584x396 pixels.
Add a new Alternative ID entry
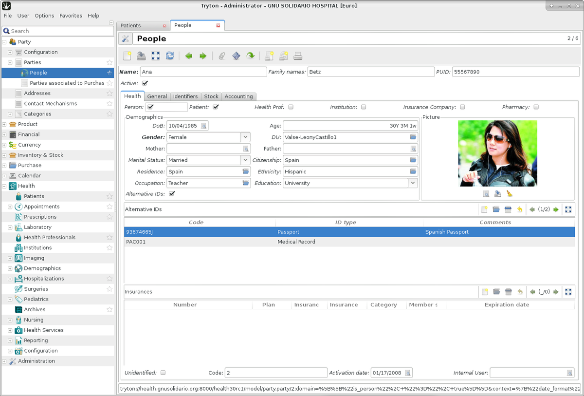coord(484,209)
